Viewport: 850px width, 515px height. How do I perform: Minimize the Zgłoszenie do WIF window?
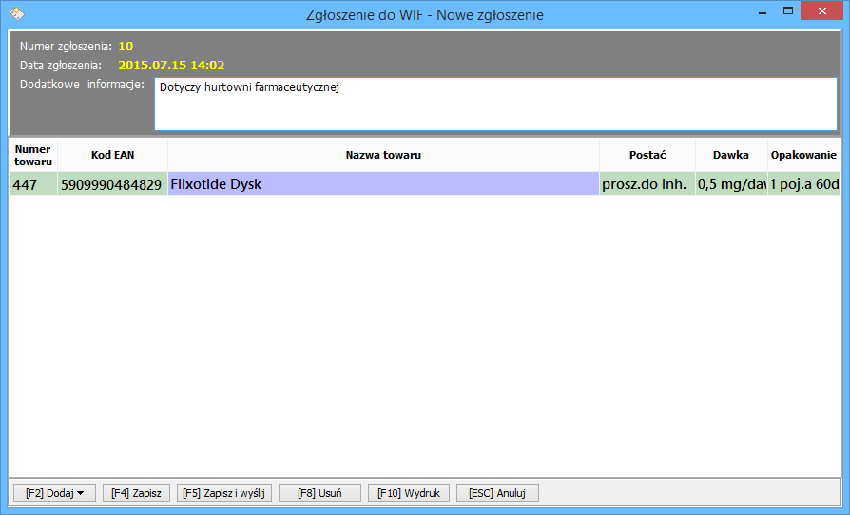763,12
